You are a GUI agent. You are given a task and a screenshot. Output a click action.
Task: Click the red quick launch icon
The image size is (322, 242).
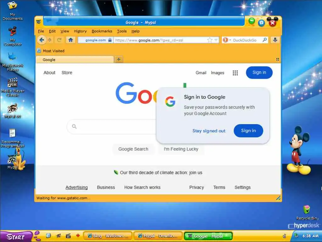pyautogui.click(x=78, y=235)
